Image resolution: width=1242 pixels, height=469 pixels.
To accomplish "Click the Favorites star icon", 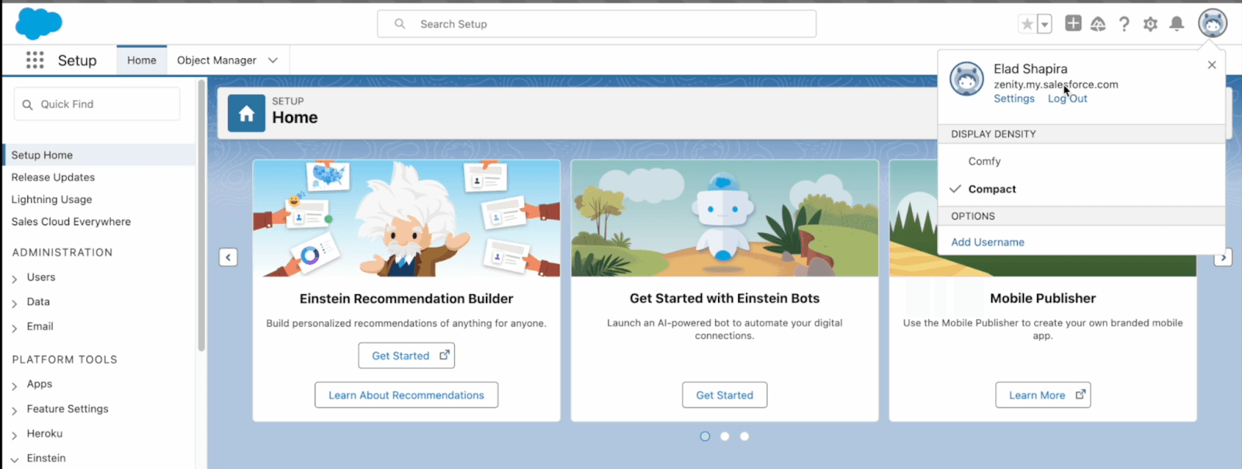I will coord(1027,24).
